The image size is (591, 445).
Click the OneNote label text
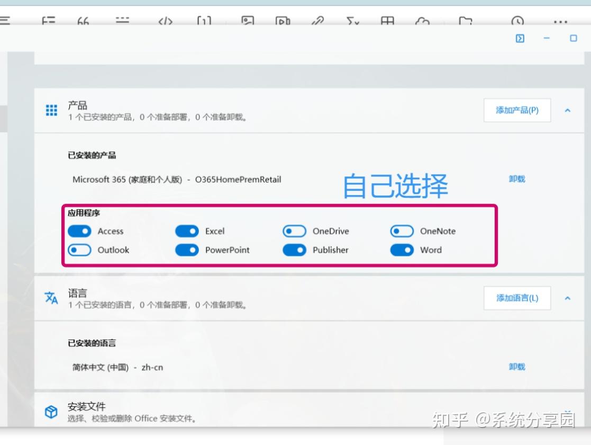438,232
